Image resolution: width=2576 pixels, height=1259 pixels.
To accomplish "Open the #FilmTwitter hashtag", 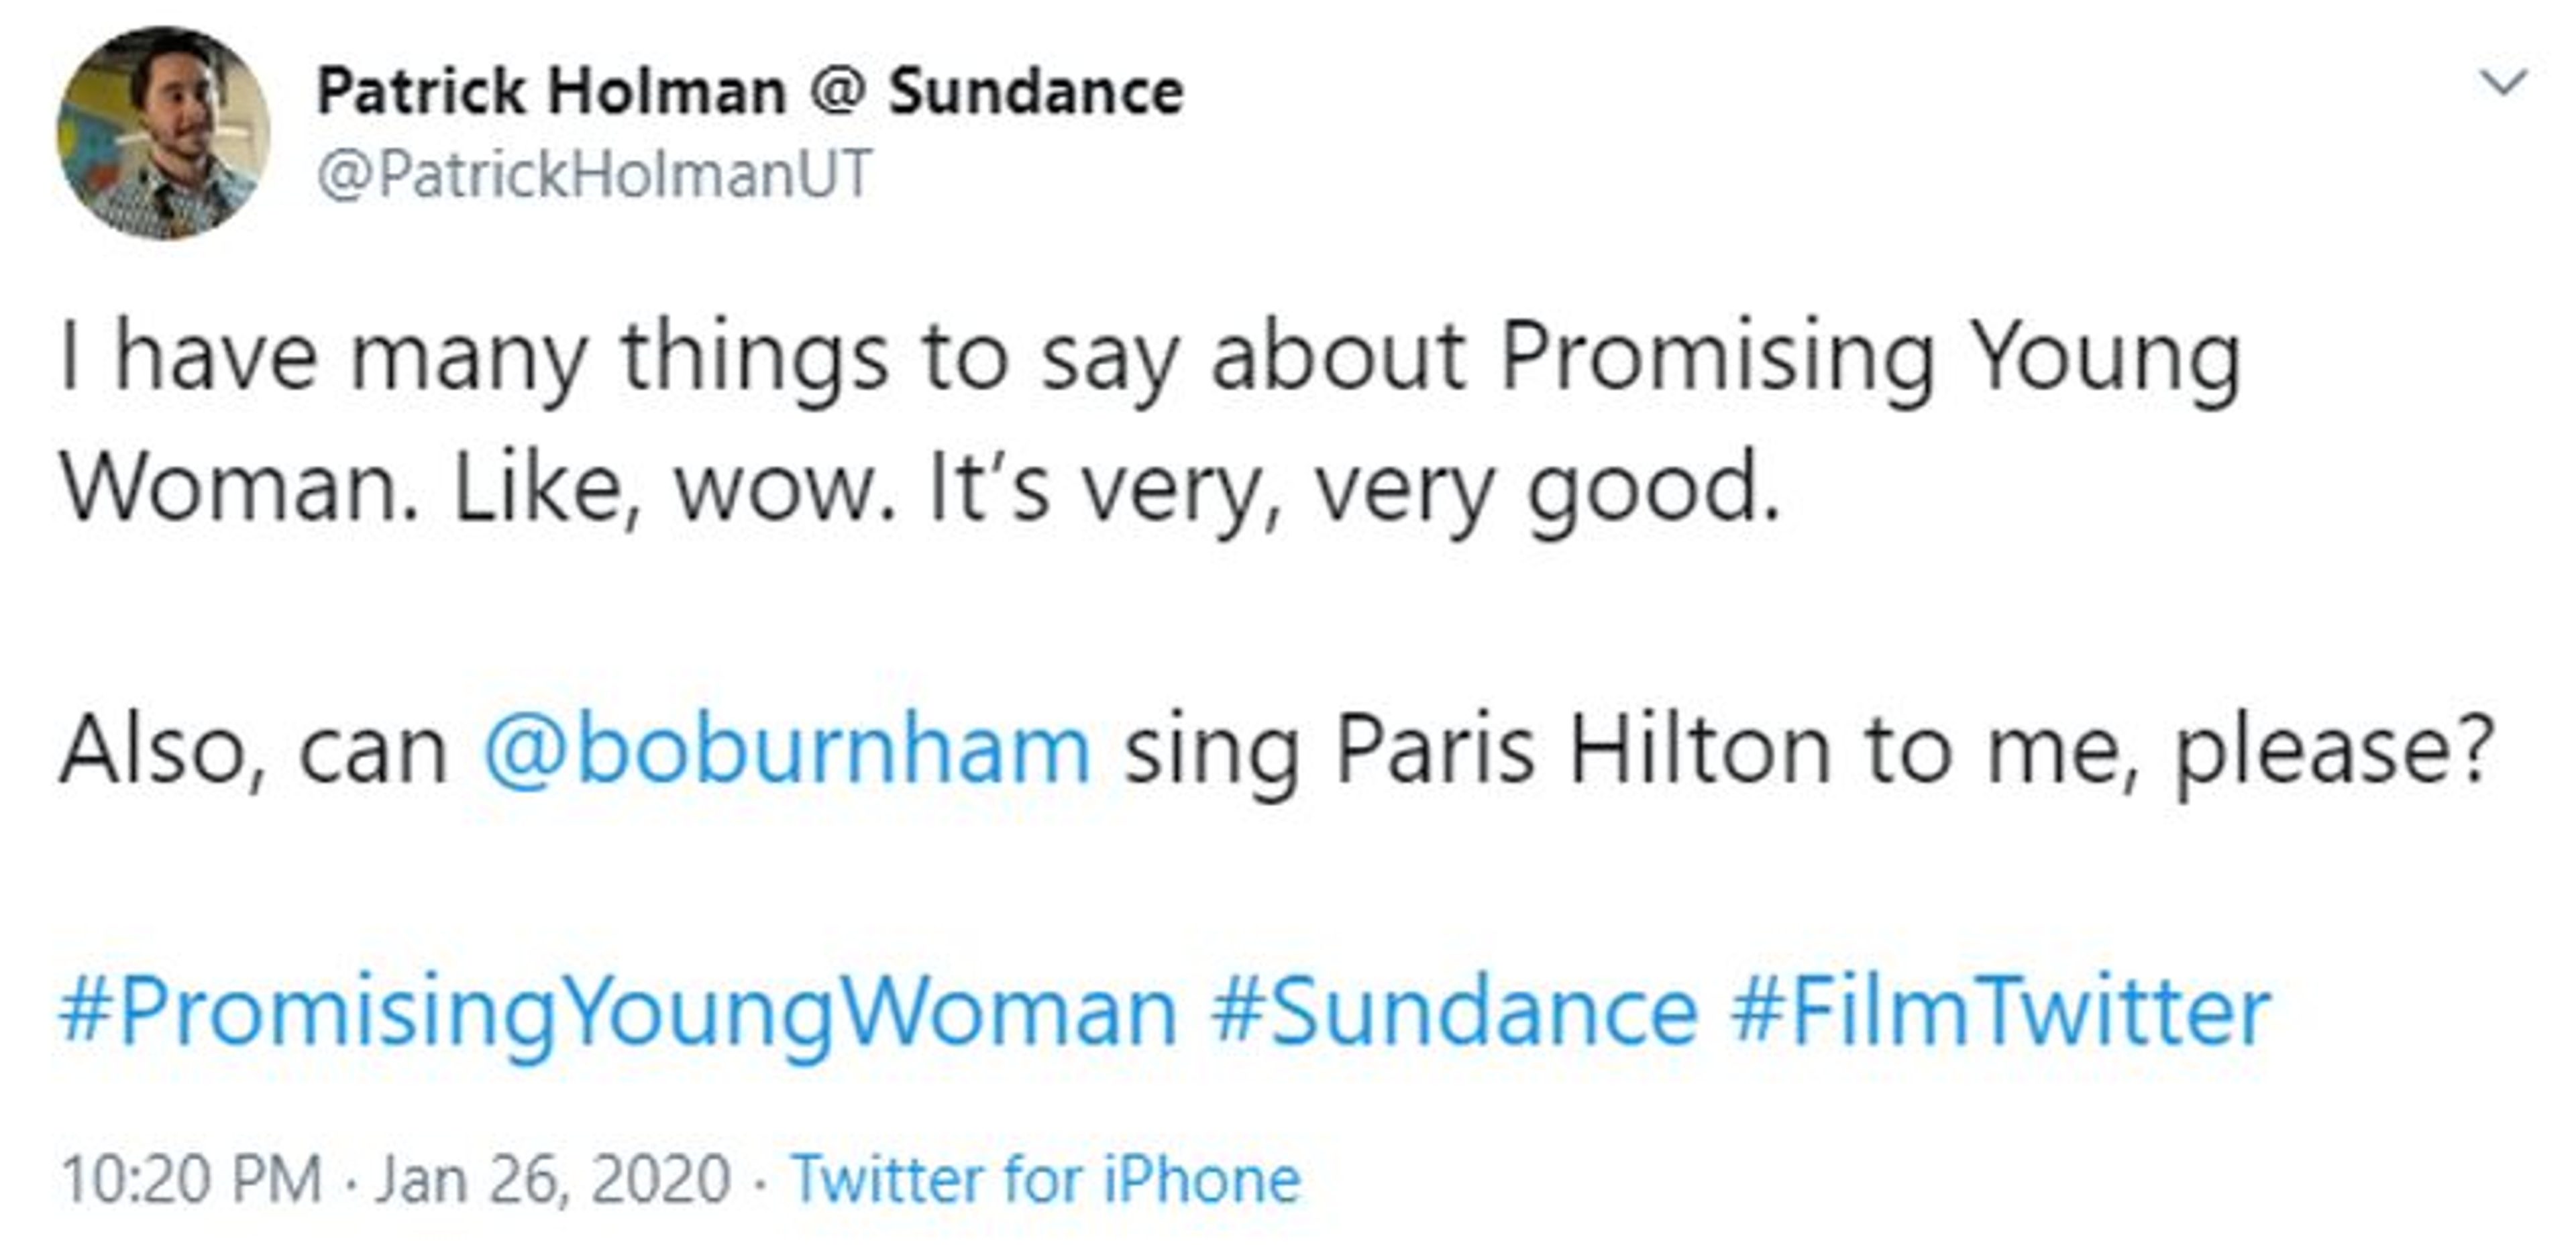I will [2001, 1012].
